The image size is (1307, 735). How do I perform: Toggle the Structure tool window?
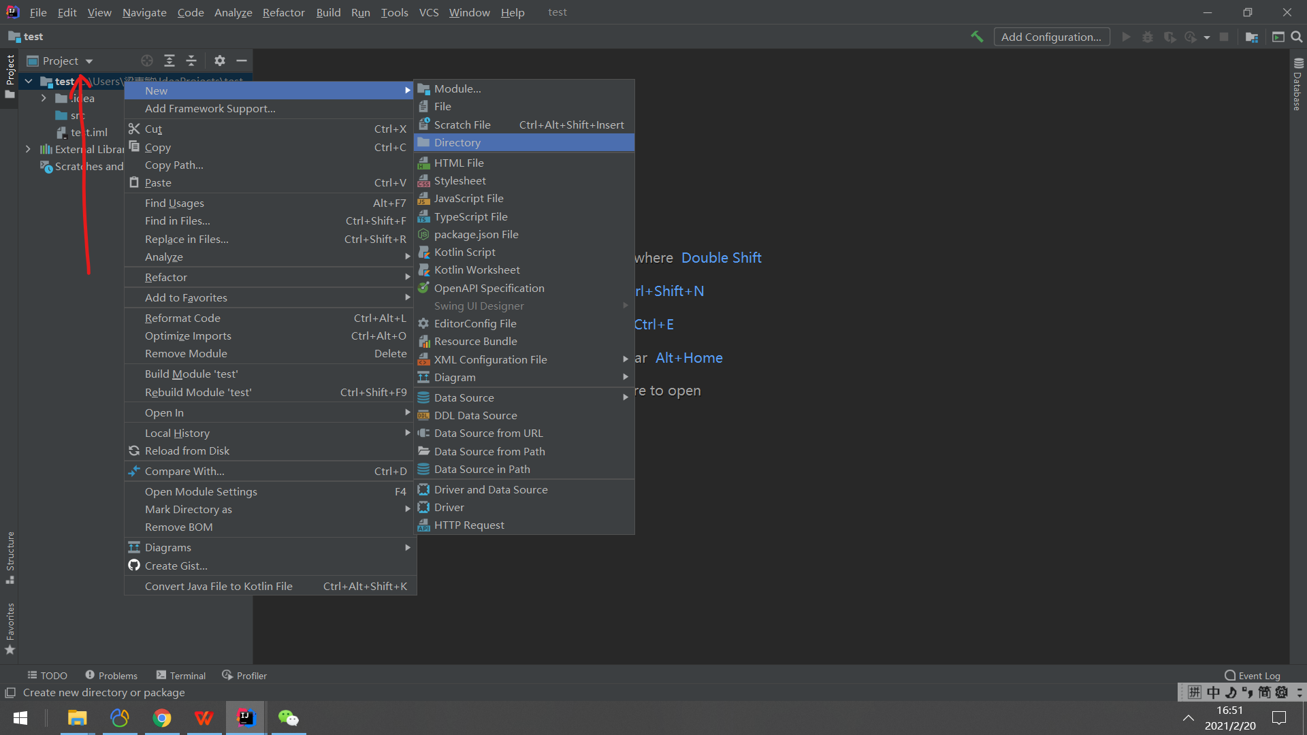coord(10,557)
